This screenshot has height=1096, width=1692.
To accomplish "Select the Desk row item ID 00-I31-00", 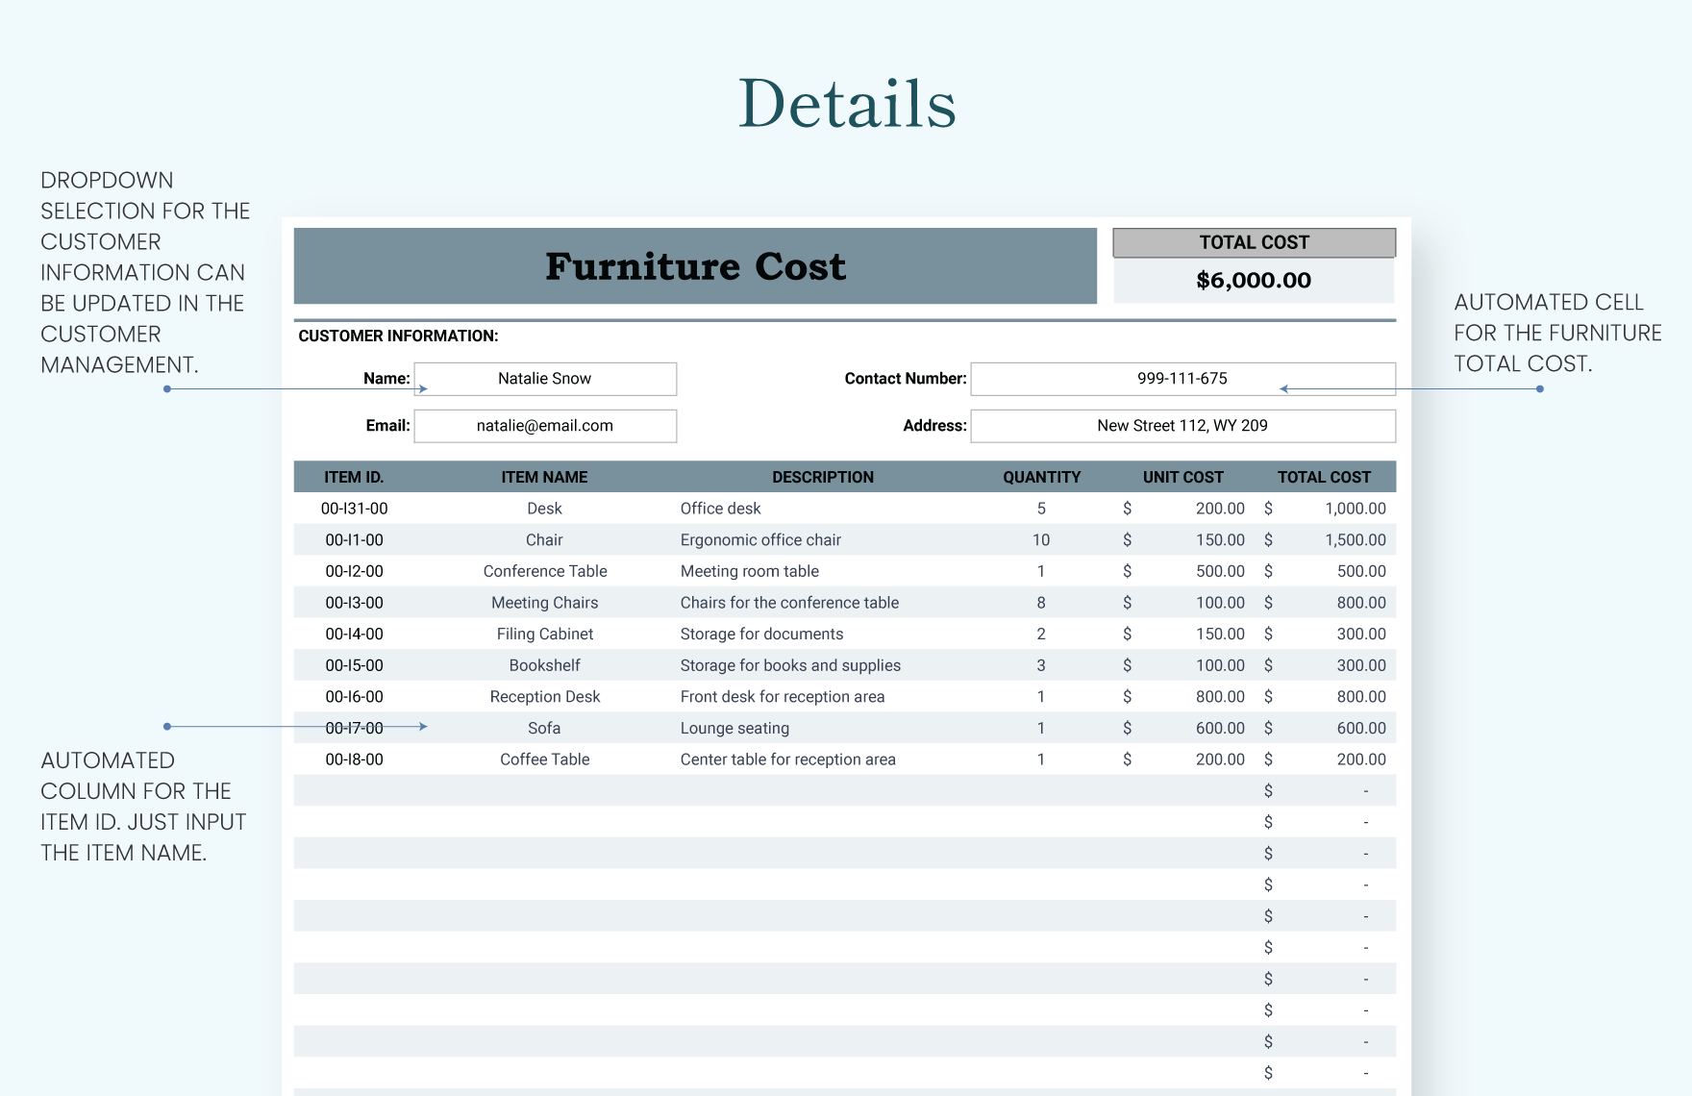I will [x=353, y=508].
